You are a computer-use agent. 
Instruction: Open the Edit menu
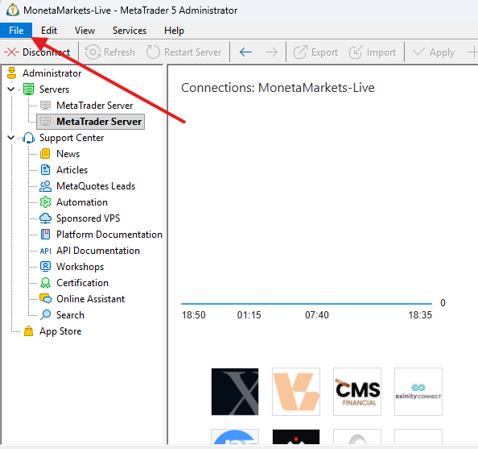point(49,31)
